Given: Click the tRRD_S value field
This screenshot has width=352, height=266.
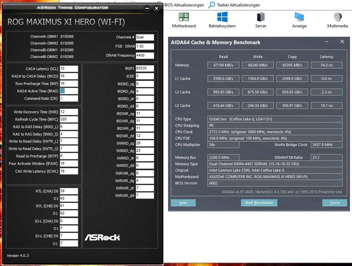Looking at the screenshot, I should (x=69, y=134).
